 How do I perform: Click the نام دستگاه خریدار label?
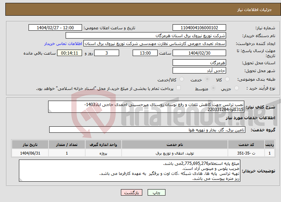259,36
